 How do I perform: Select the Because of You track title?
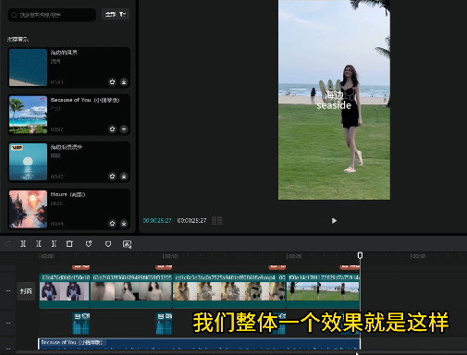pyautogui.click(x=85, y=100)
